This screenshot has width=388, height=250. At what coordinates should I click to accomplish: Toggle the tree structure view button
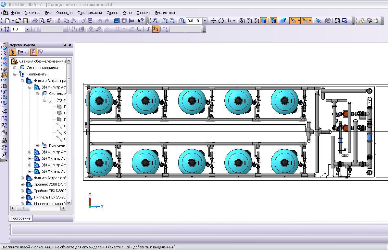13,52
